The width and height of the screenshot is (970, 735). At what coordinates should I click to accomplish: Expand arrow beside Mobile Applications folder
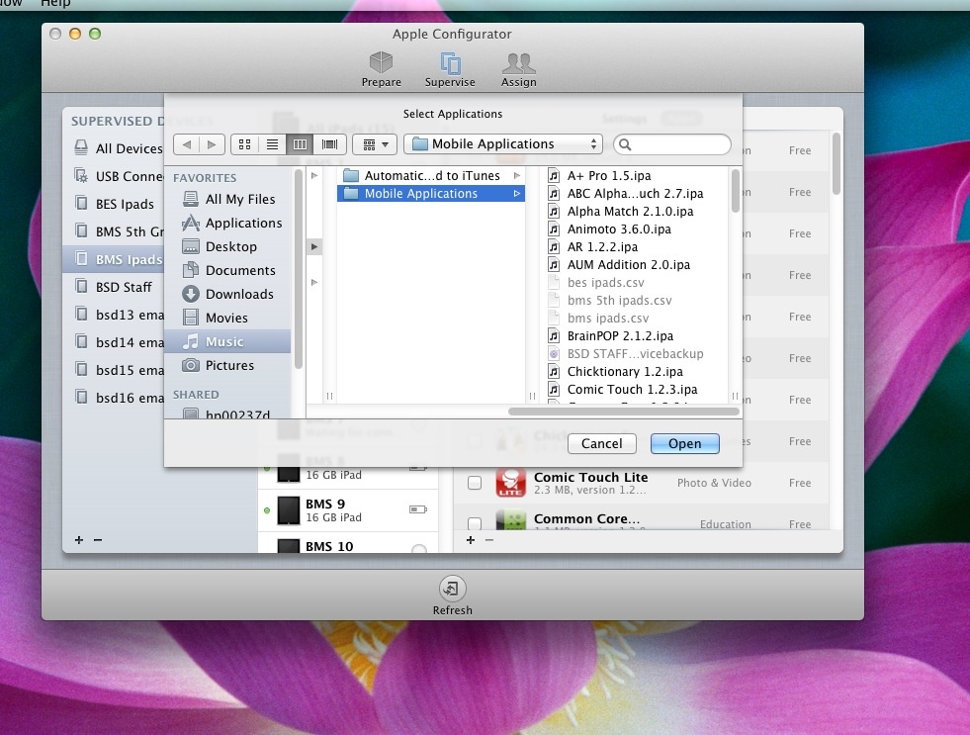[516, 194]
